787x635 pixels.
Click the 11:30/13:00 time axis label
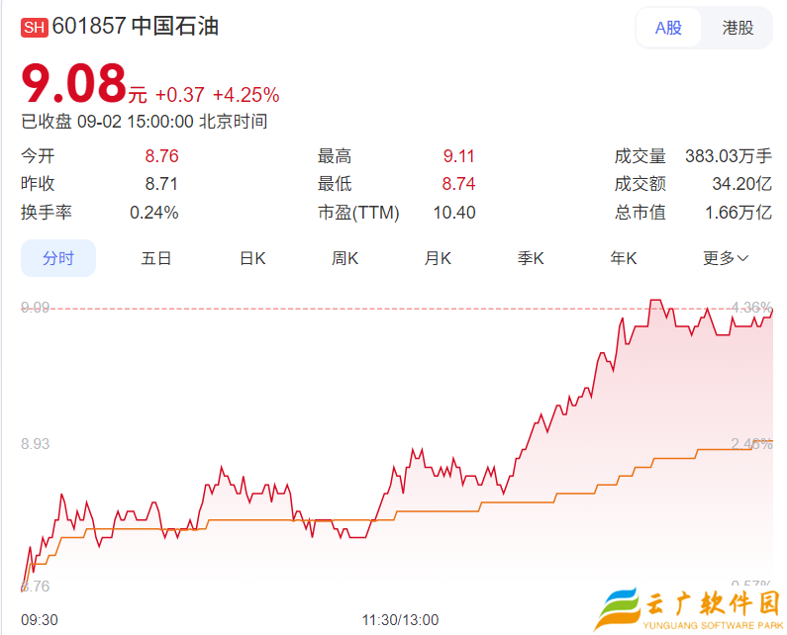click(401, 620)
